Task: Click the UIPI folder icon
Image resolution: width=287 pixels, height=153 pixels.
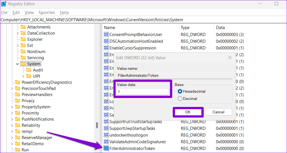Action: coord(29,76)
